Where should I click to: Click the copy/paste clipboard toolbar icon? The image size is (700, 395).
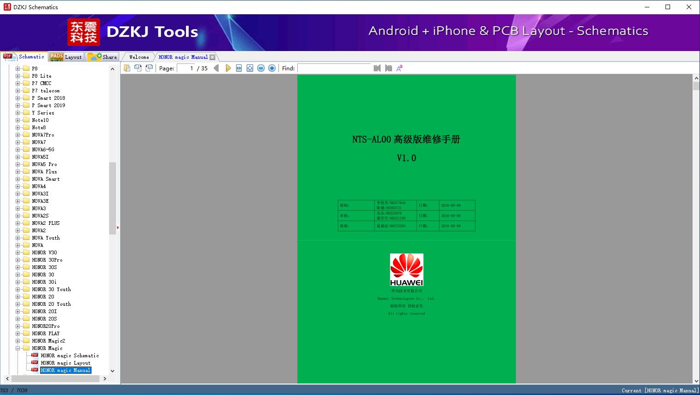tap(127, 68)
